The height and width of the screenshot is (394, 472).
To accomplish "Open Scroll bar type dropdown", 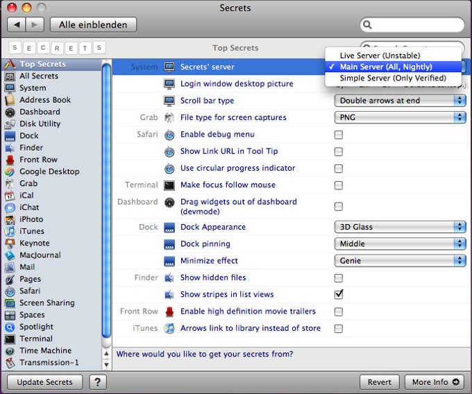I will click(400, 101).
